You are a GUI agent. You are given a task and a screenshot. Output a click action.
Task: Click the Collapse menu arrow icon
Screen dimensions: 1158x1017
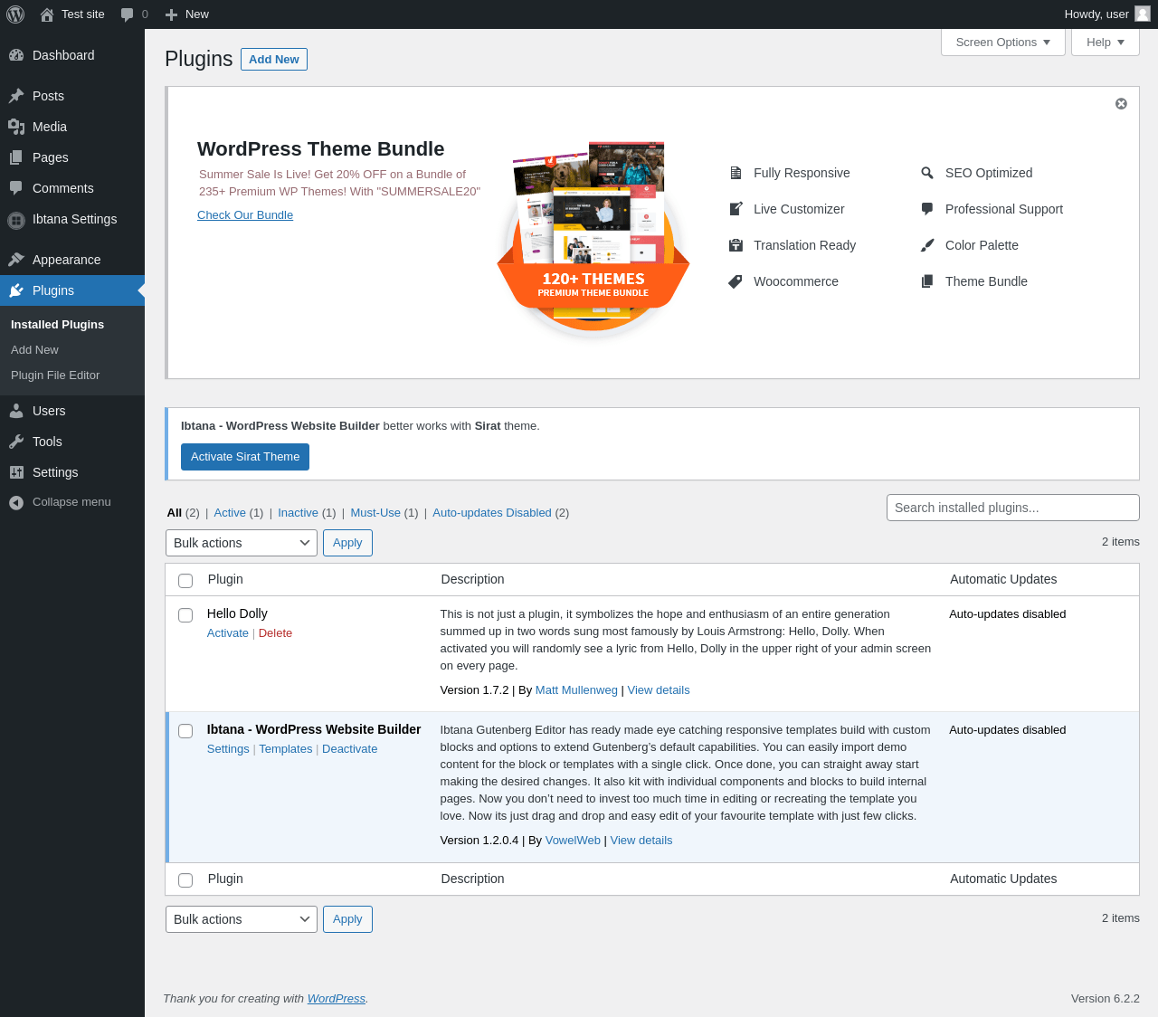click(16, 502)
